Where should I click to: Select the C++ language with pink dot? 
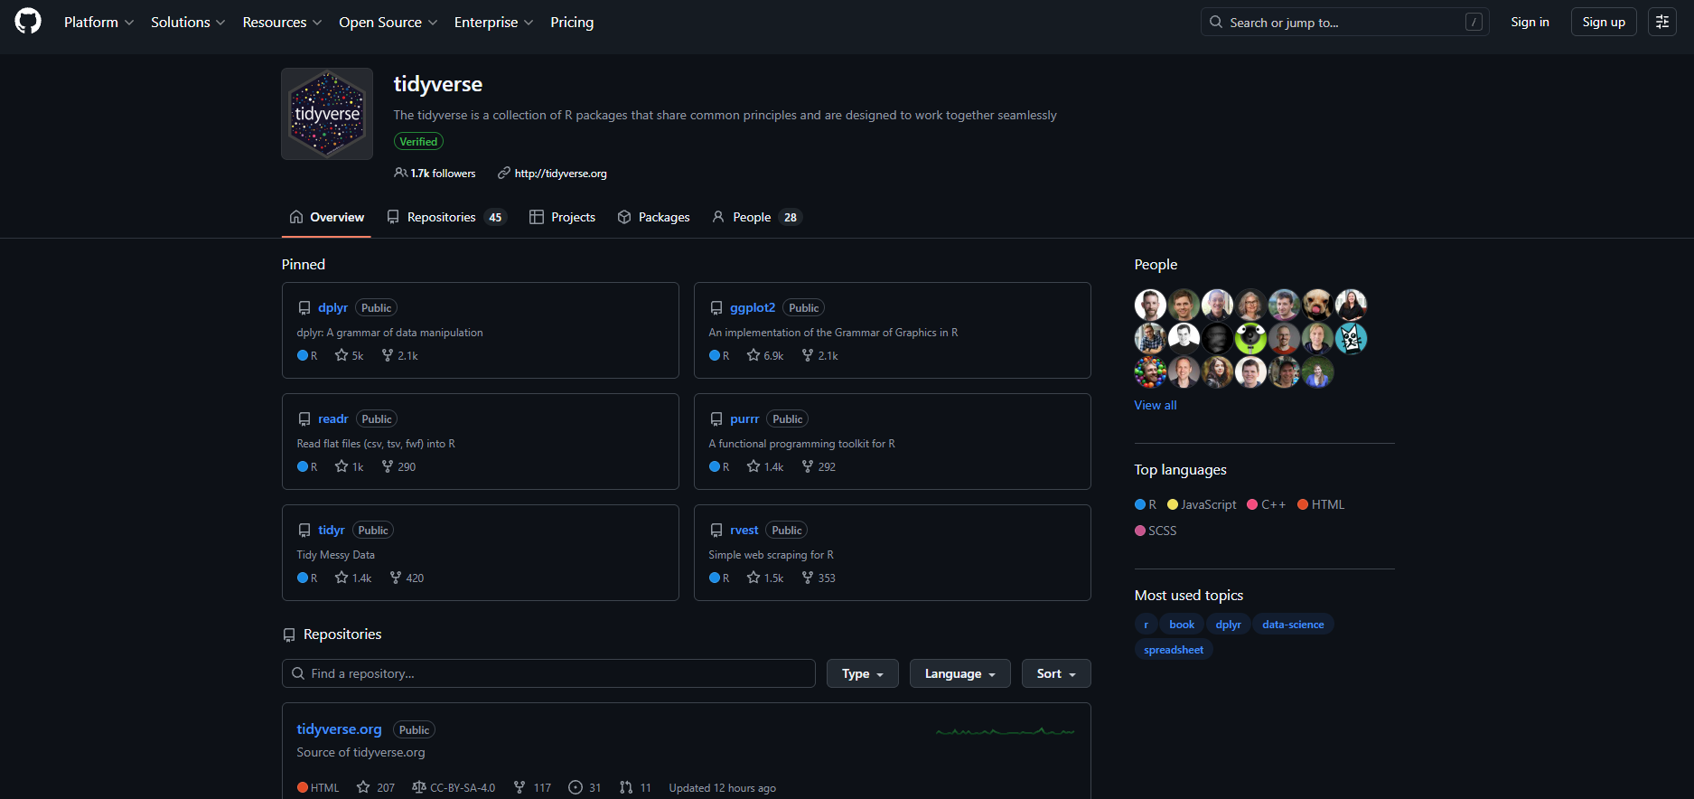(x=1266, y=504)
